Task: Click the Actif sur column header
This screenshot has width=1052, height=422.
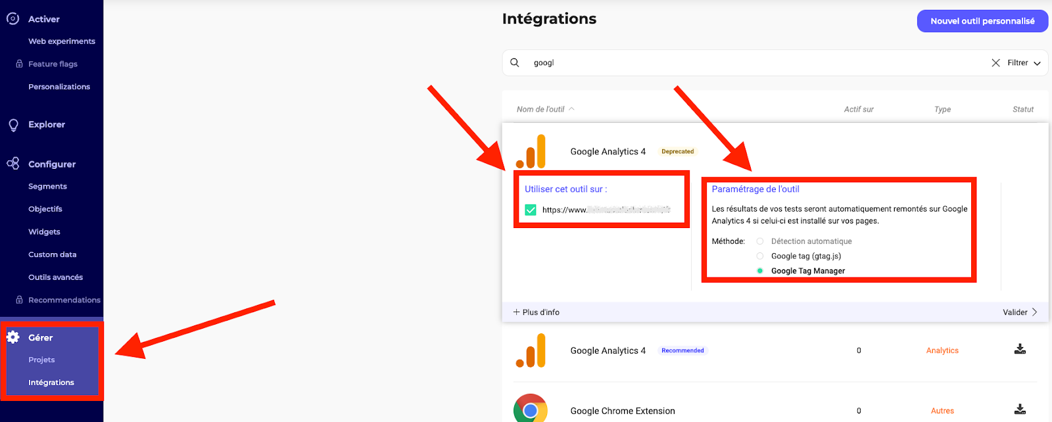Action: [859, 109]
